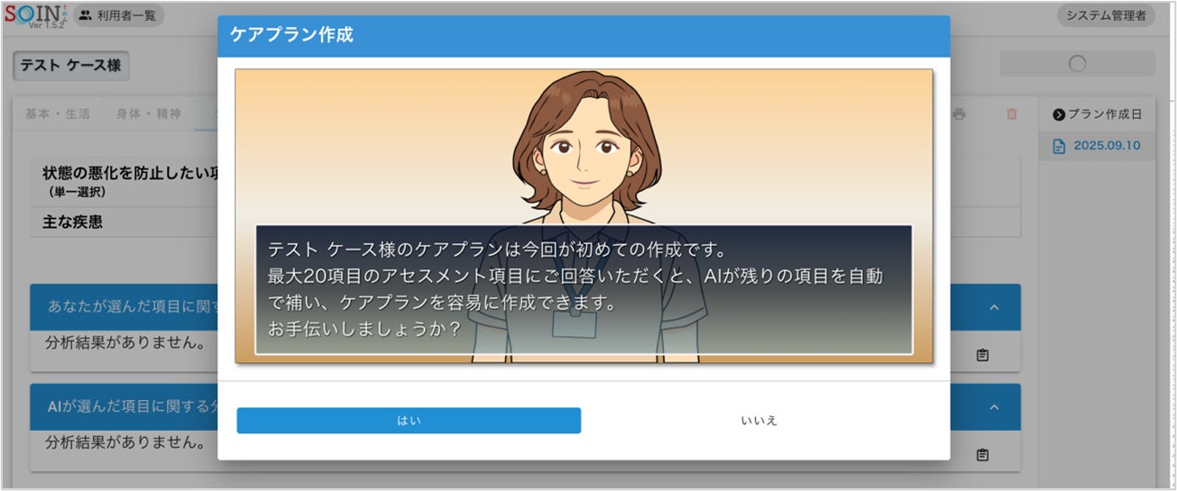Click the red trash delete icon

1011,114
